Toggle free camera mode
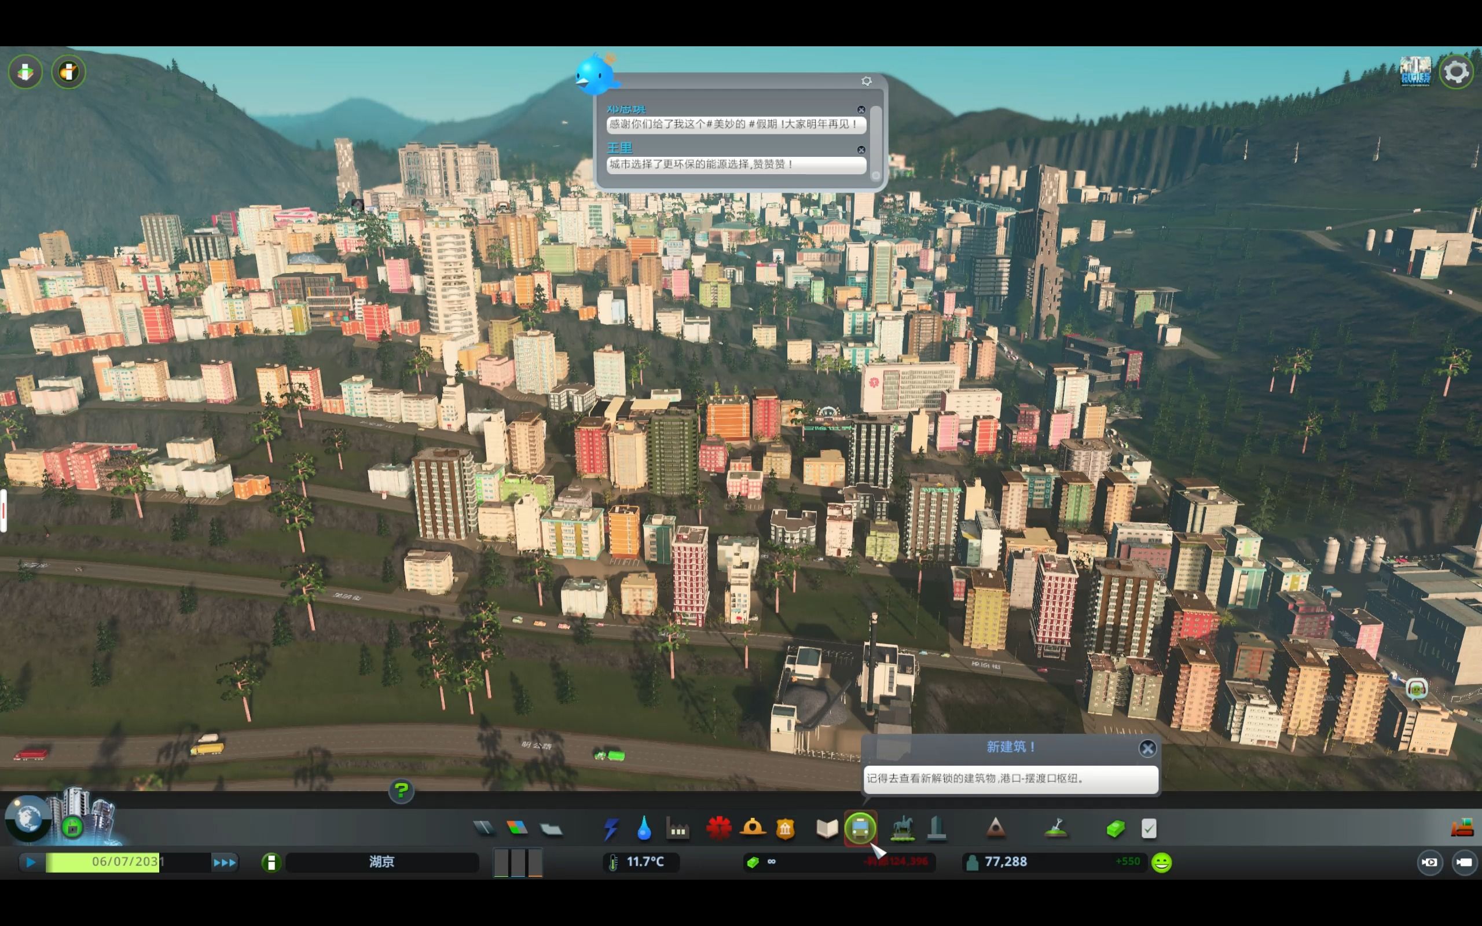Viewport: 1482px width, 926px height. tap(1464, 862)
